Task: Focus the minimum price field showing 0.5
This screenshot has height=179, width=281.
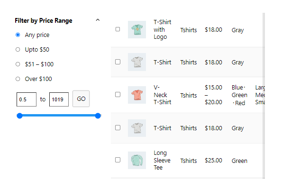Action: pyautogui.click(x=27, y=99)
